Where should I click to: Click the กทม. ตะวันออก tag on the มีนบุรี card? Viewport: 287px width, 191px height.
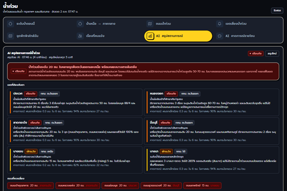coord(184,123)
